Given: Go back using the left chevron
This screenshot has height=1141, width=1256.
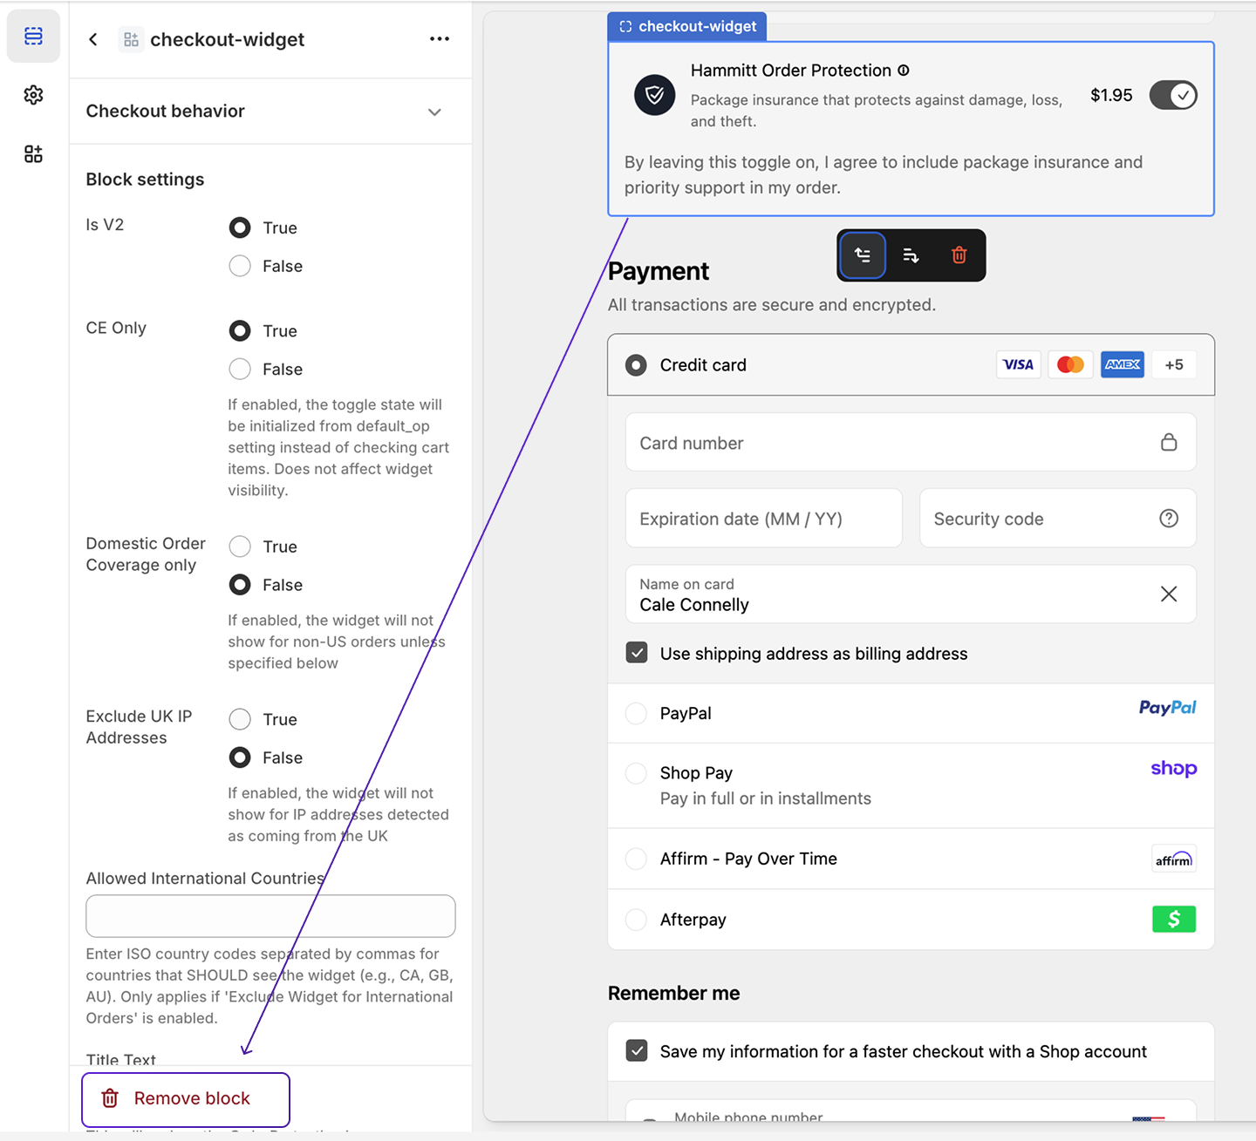Looking at the screenshot, I should tap(93, 39).
